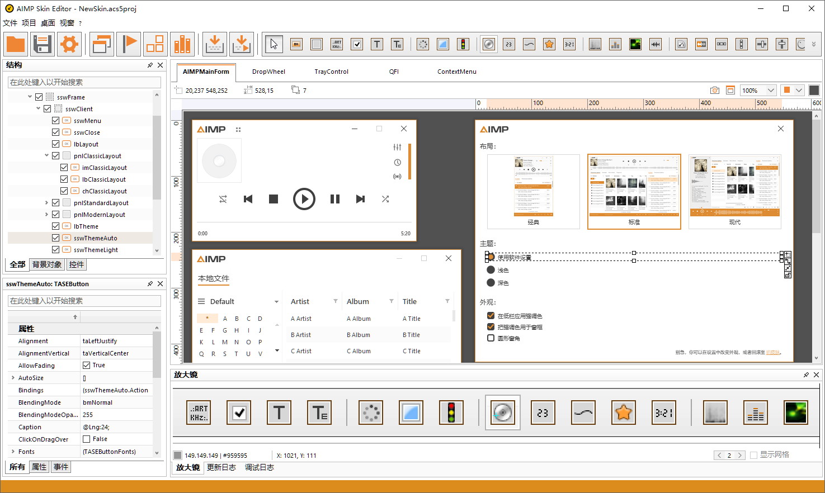Open the 视窗 menu
This screenshot has height=493, width=825.
pos(67,23)
